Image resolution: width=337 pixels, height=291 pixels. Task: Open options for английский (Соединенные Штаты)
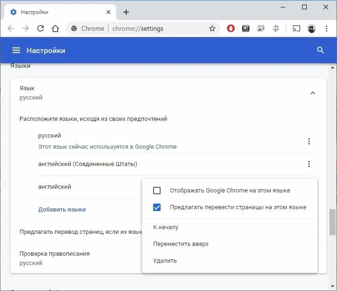tap(309, 164)
